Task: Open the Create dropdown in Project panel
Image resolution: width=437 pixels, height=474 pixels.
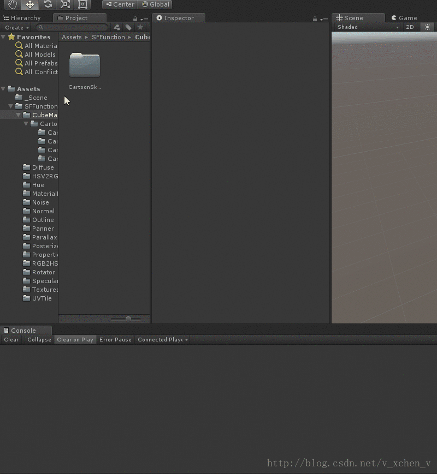Action: tap(16, 27)
